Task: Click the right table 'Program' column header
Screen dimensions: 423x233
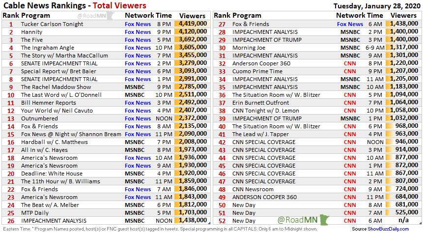Action: click(247, 15)
